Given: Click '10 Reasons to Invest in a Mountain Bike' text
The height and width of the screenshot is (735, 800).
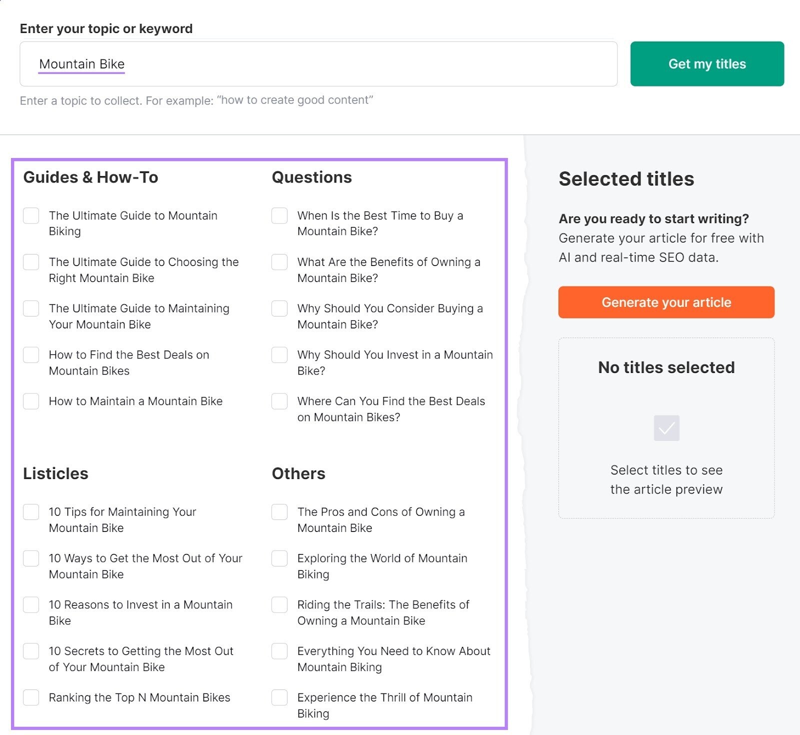Looking at the screenshot, I should click(140, 612).
